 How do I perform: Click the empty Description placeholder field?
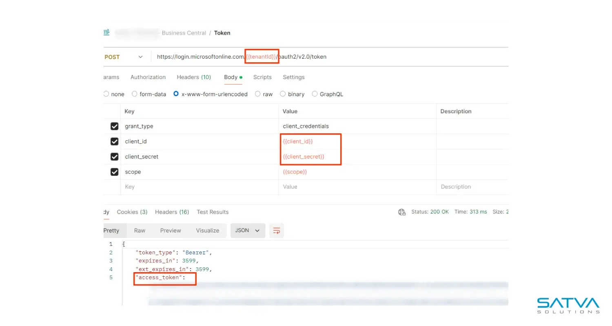point(472,187)
